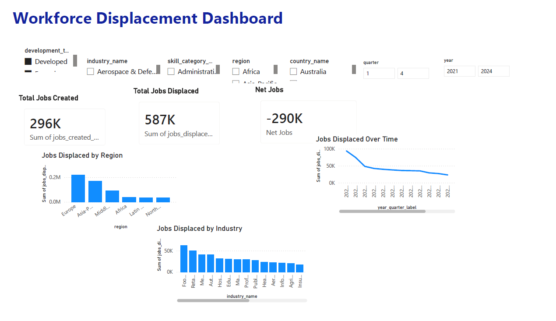This screenshot has width=556, height=321.
Task: Click the Jobs Displaced by Industry title
Action: click(200, 229)
